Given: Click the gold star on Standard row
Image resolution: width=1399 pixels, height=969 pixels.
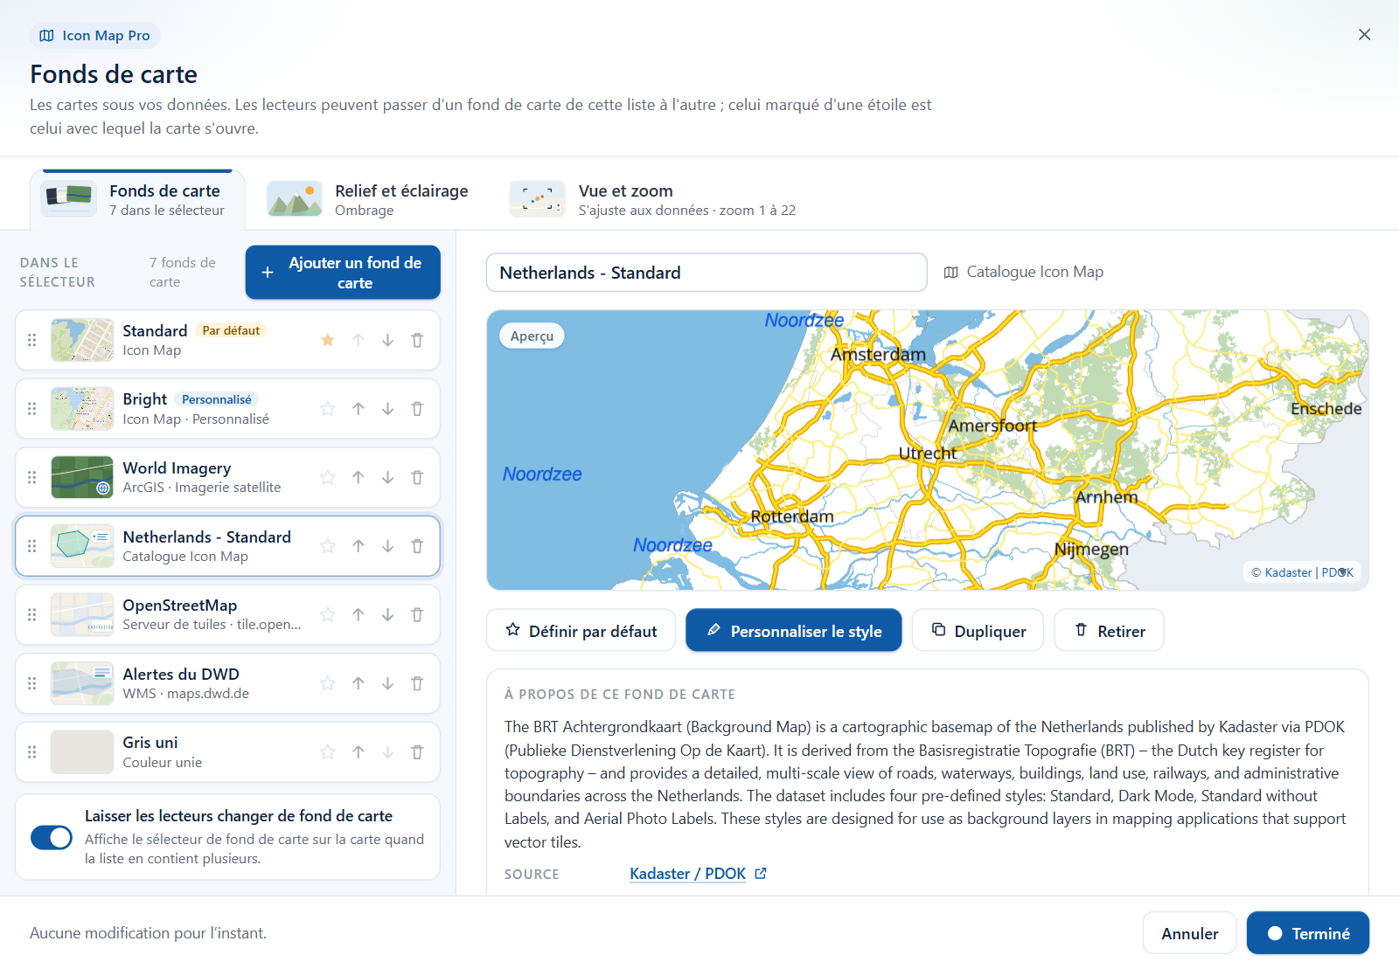Looking at the screenshot, I should click(328, 340).
